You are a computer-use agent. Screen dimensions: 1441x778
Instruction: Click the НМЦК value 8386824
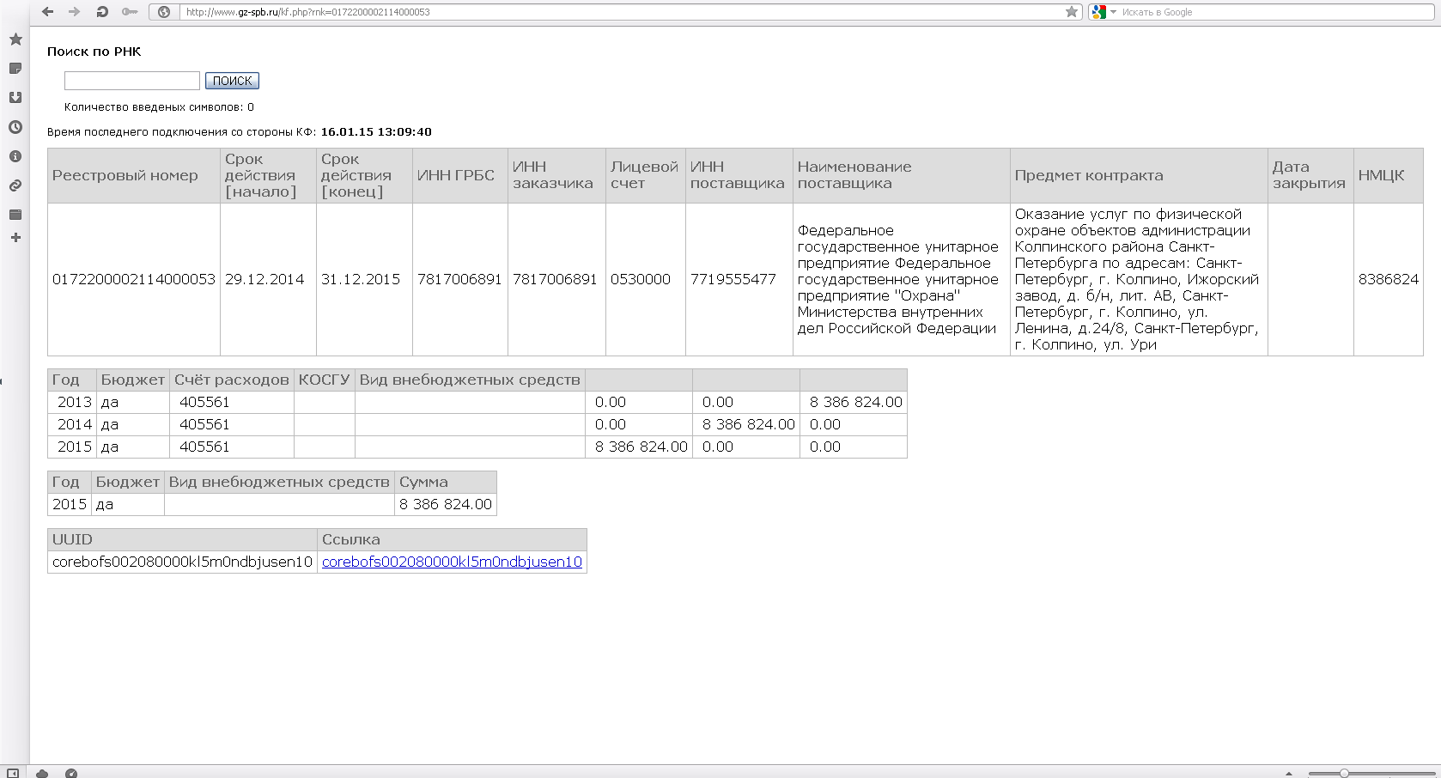click(1389, 279)
